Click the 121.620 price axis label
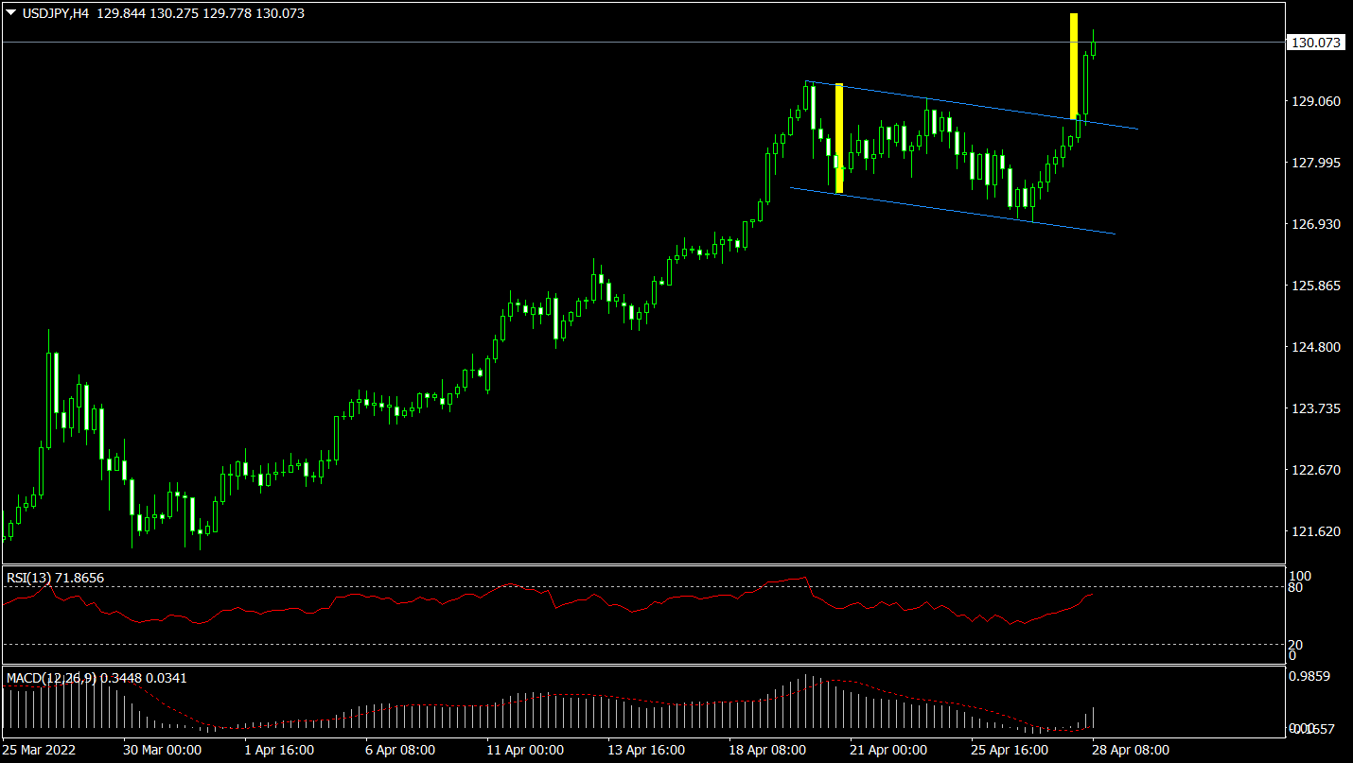The height and width of the screenshot is (763, 1353). tap(1317, 531)
